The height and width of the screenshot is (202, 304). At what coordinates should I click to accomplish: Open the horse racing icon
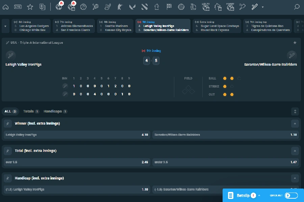(x=218, y=7)
